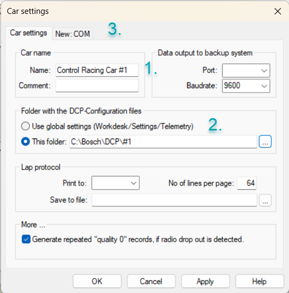Confirm with the OK button
289x293 pixels.
[97, 281]
